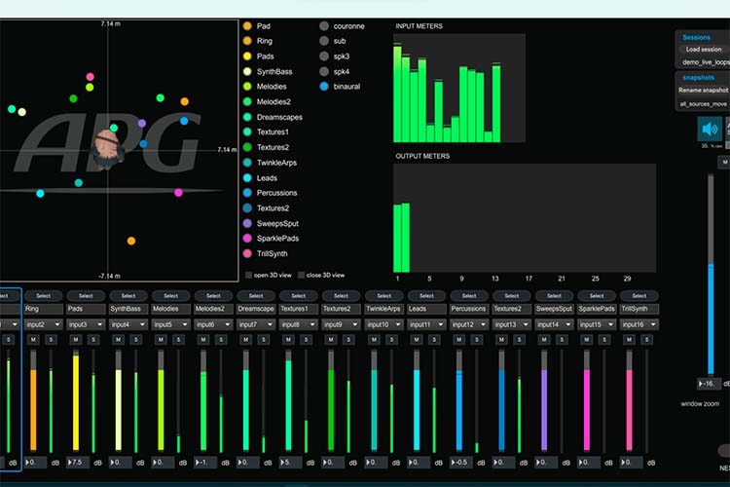Click the Sessions panel header
730x487 pixels.
[696, 37]
